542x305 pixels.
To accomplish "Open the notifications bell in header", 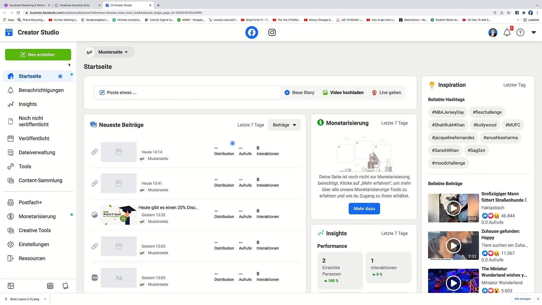I will point(507,32).
